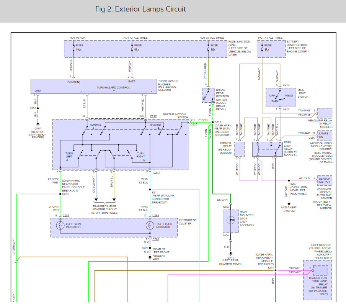Click the headlamp relay box
Screen dimensions: 346x308
click(325, 113)
